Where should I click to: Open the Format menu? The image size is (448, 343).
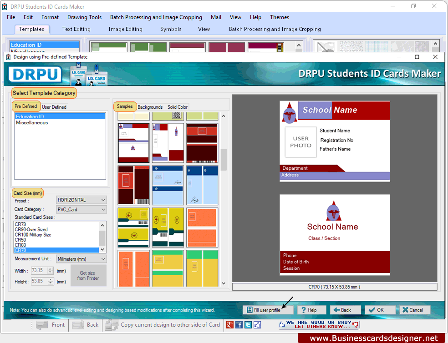(50, 17)
